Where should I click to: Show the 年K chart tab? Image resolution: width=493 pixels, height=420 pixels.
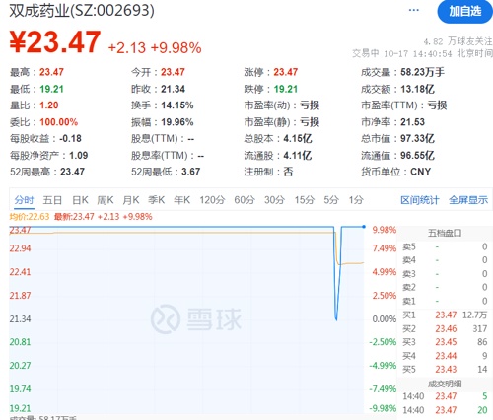[181, 199]
